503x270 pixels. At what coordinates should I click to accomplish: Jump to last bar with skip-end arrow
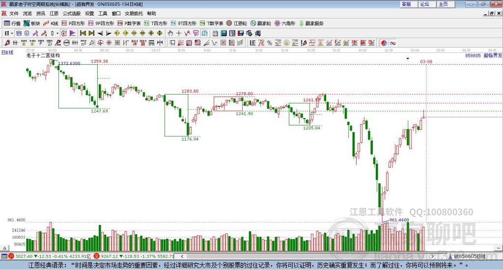(91, 33)
